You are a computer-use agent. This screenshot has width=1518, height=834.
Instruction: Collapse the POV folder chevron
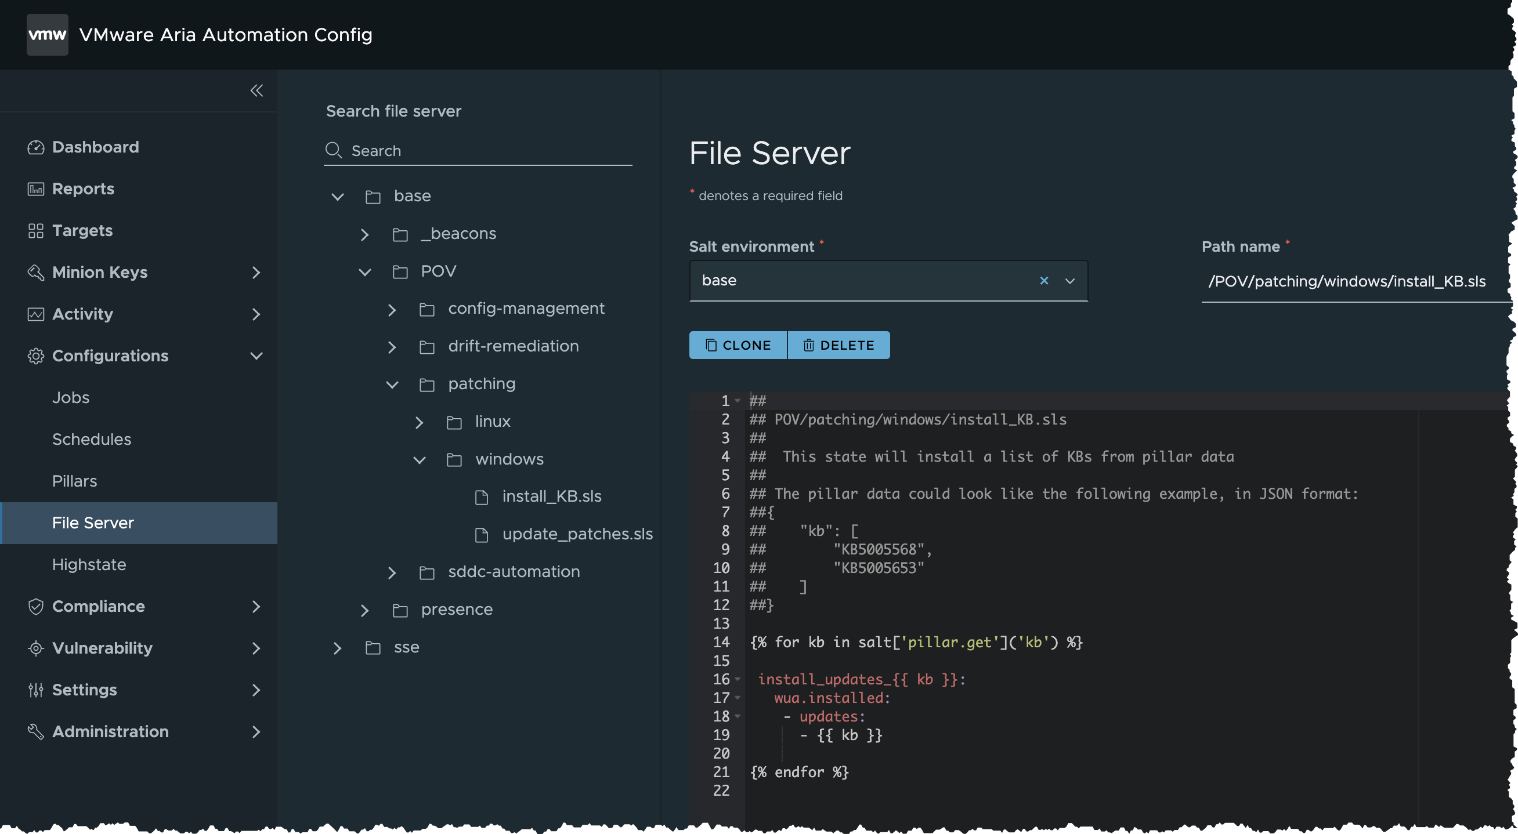pyautogui.click(x=365, y=272)
